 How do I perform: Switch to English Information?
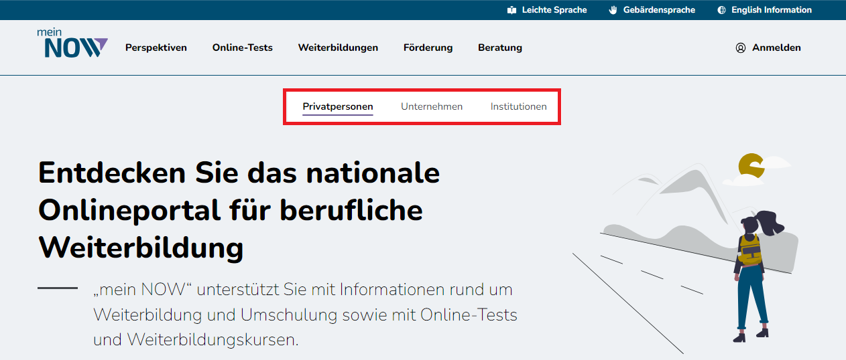(764, 10)
